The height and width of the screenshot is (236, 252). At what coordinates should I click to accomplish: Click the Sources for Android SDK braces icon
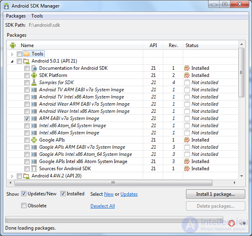pyautogui.click(x=34, y=169)
